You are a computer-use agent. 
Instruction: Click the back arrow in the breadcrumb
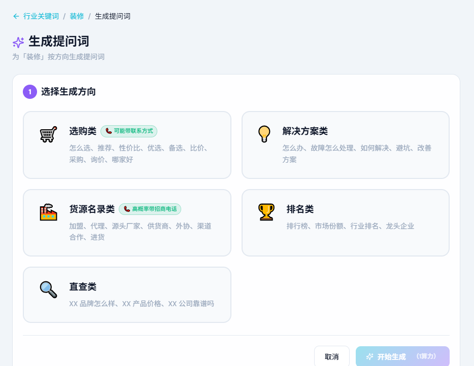[16, 16]
